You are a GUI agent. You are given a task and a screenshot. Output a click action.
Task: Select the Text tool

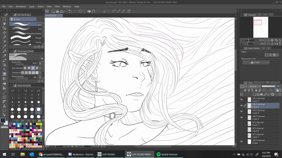coord(4,106)
